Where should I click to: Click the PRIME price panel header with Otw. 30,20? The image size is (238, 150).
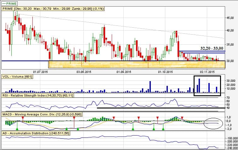point(53,9)
